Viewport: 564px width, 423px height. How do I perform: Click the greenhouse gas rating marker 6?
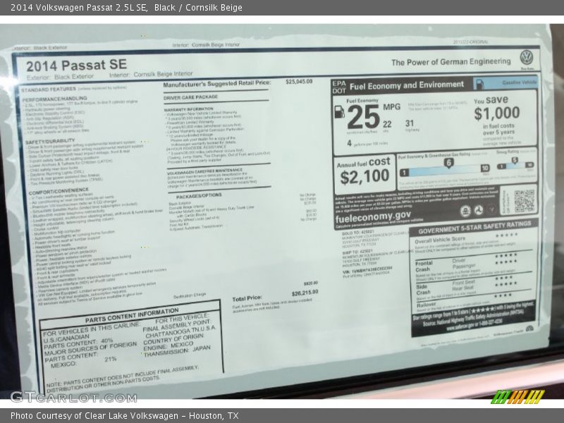(448, 164)
